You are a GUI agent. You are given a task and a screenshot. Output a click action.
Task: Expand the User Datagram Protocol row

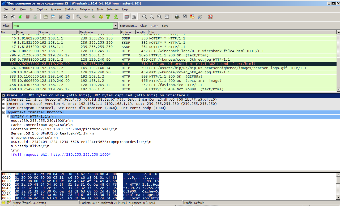tap(3, 108)
